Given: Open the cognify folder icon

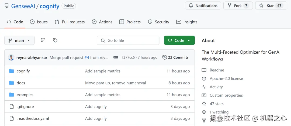Looking at the screenshot, I should pos(12,71).
